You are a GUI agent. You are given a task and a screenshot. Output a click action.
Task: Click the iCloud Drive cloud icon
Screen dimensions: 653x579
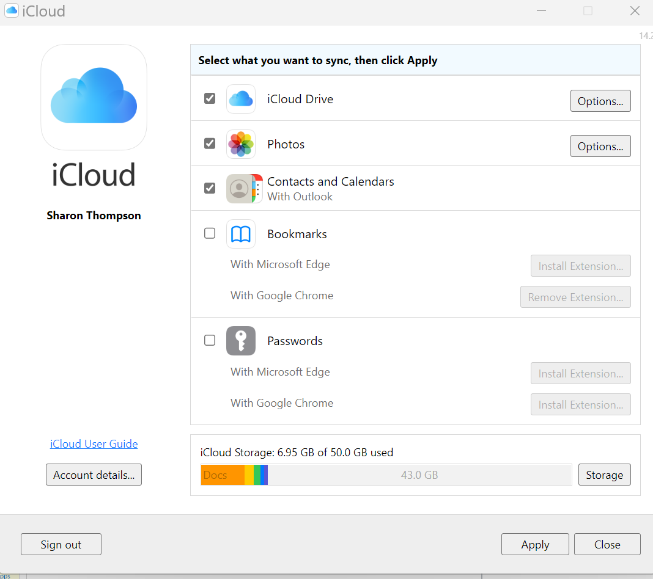click(x=241, y=99)
